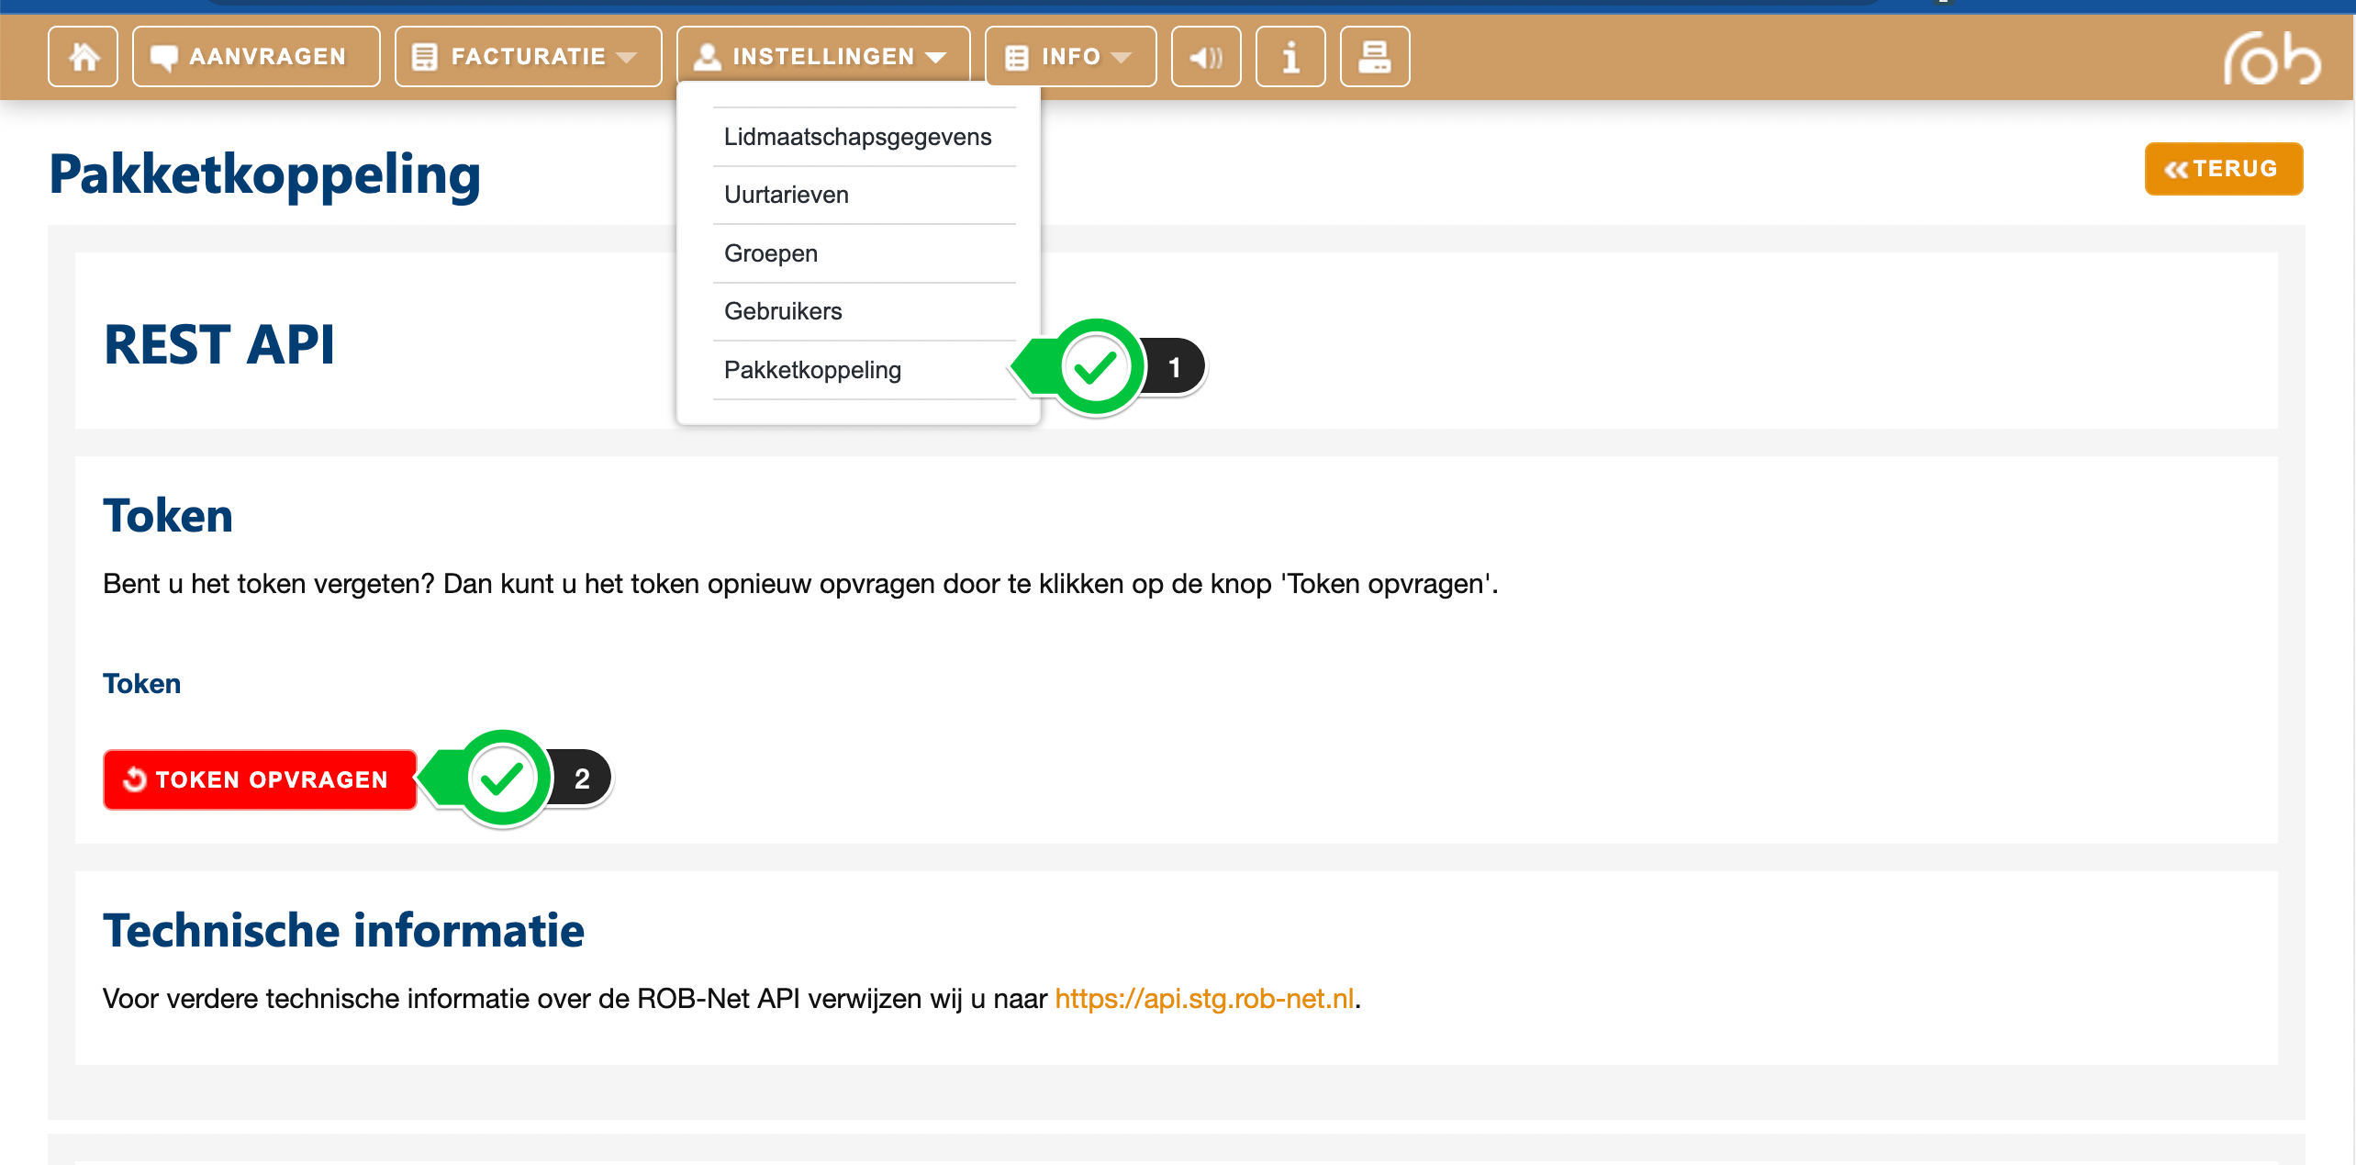The height and width of the screenshot is (1165, 2356).
Task: Click the home icon button
Action: (x=83, y=57)
